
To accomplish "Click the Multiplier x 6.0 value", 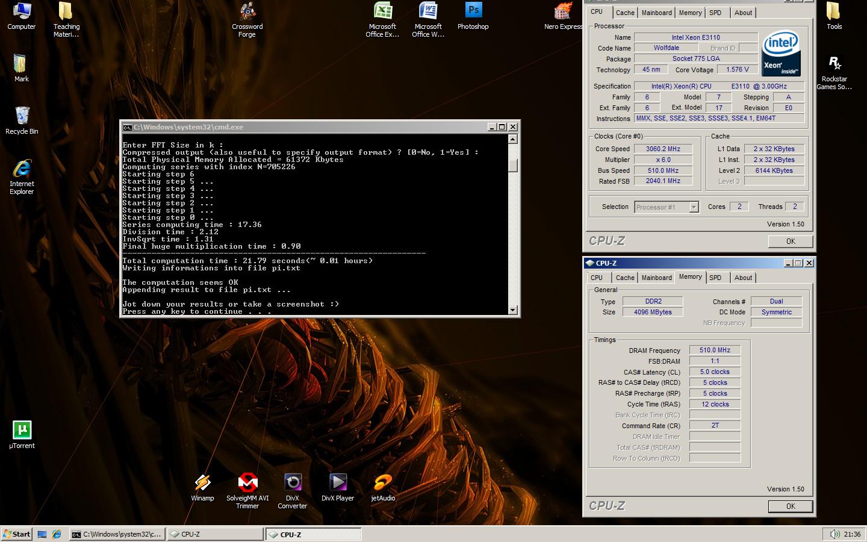I will (663, 160).
